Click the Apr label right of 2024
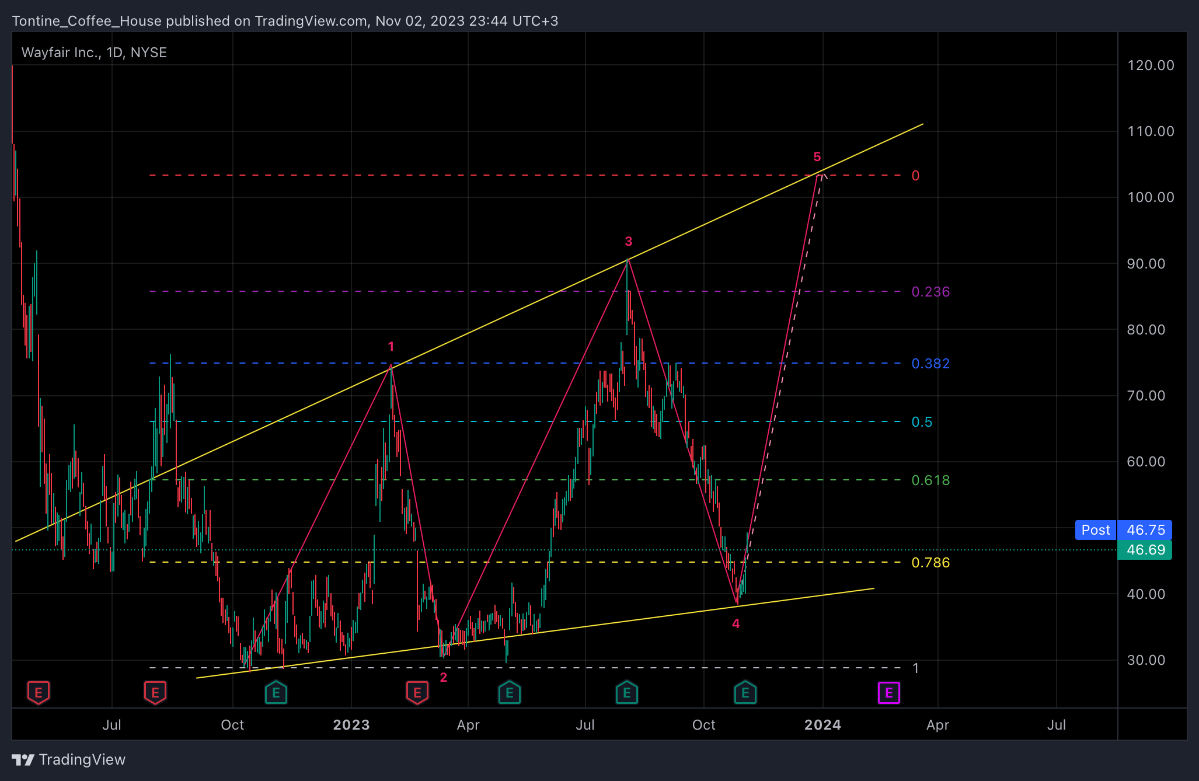1199x781 pixels. click(x=938, y=726)
